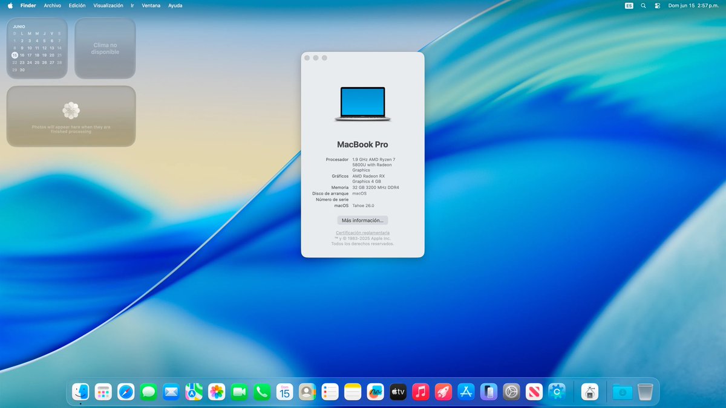Open the green Phone app in Dock
The height and width of the screenshot is (408, 726).
[x=262, y=392]
